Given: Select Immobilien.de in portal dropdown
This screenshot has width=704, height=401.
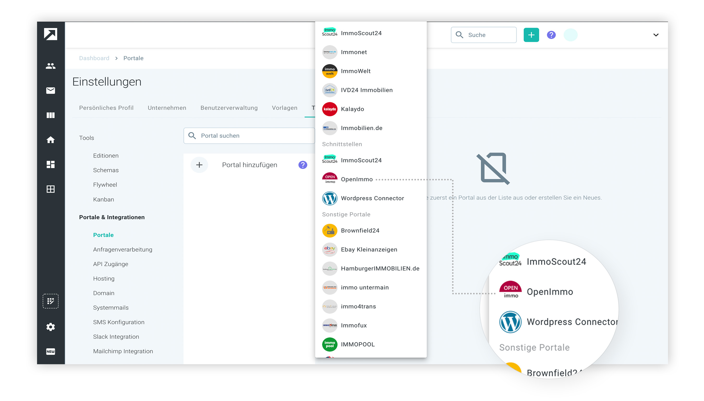Looking at the screenshot, I should point(371,128).
